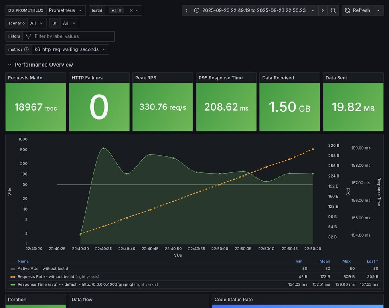The image size is (389, 308).
Task: Go to previous time range arrow
Action: tap(186, 10)
